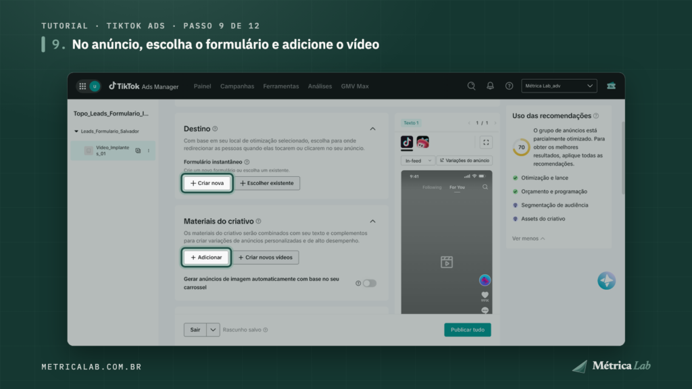Open the Métrica Lab_adv account dropdown
Screen dimensions: 692x389
click(x=559, y=86)
